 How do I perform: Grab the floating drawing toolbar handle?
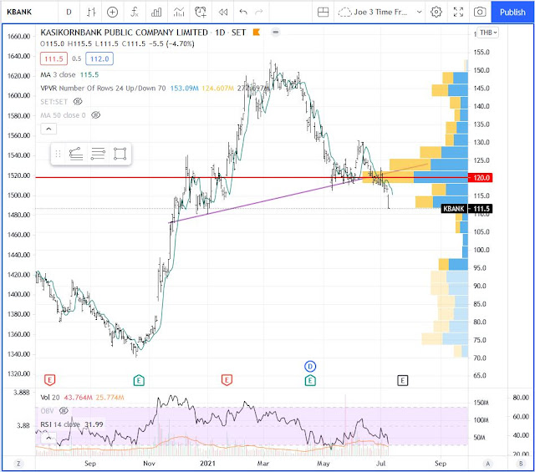click(x=58, y=155)
